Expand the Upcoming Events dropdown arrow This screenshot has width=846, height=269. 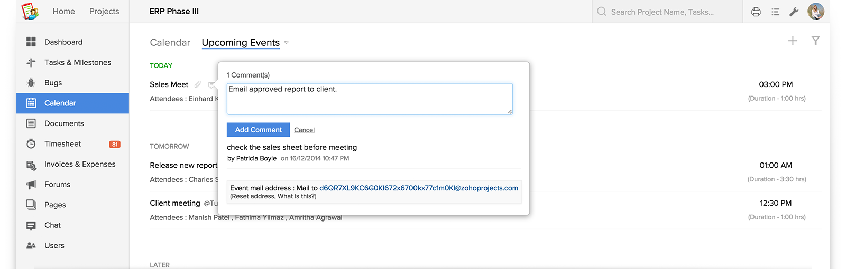tap(287, 43)
